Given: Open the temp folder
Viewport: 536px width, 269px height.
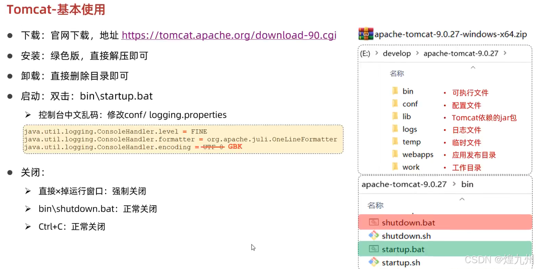Looking at the screenshot, I should click(x=412, y=142).
